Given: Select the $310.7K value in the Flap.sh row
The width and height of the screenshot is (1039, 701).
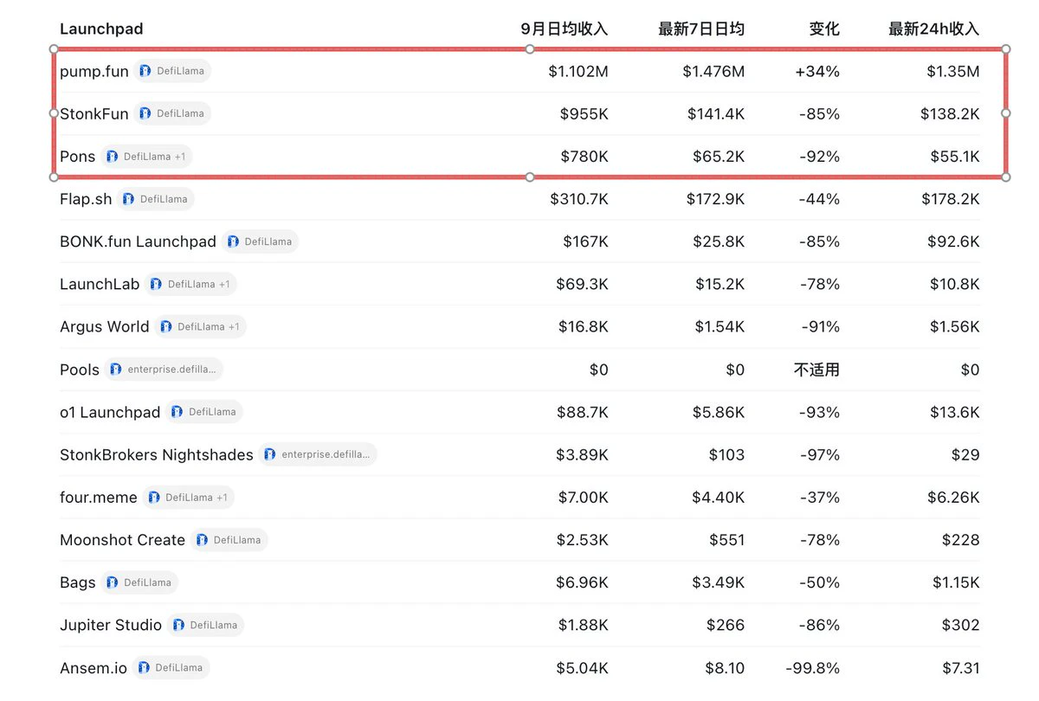Looking at the screenshot, I should point(579,199).
